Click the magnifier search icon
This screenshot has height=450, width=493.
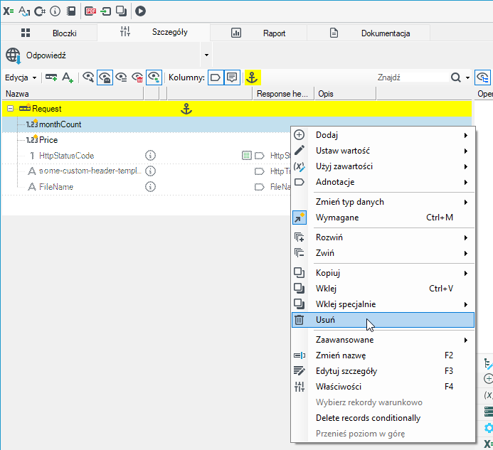coord(455,77)
